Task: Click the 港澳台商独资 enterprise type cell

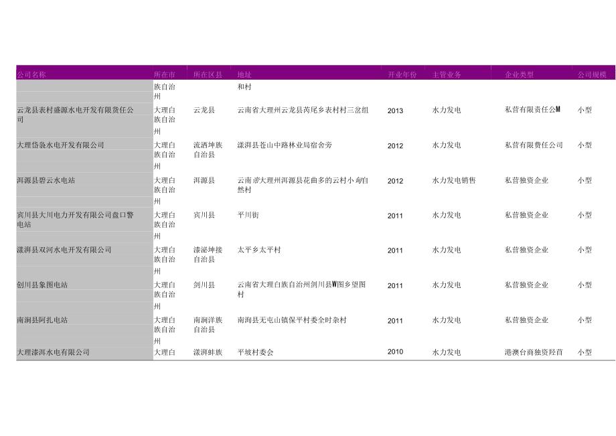Action: coord(534,352)
